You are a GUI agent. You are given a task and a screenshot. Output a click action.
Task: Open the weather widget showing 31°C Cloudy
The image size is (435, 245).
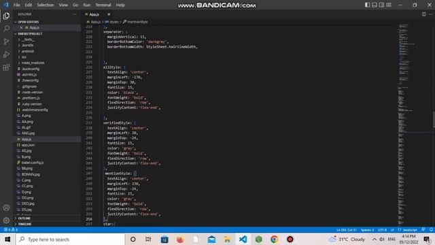[347, 239]
